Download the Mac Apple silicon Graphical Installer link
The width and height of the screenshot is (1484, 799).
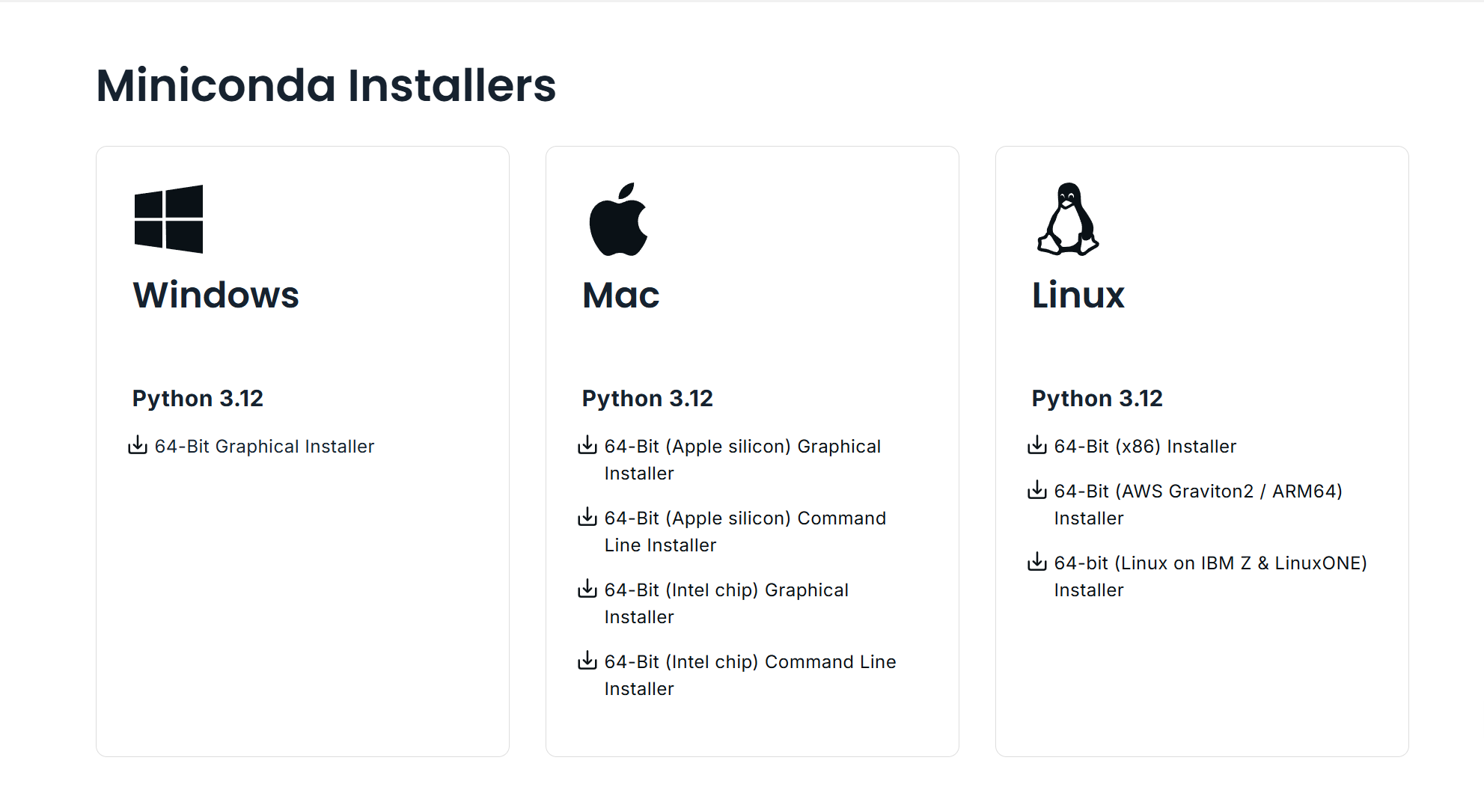742,447
